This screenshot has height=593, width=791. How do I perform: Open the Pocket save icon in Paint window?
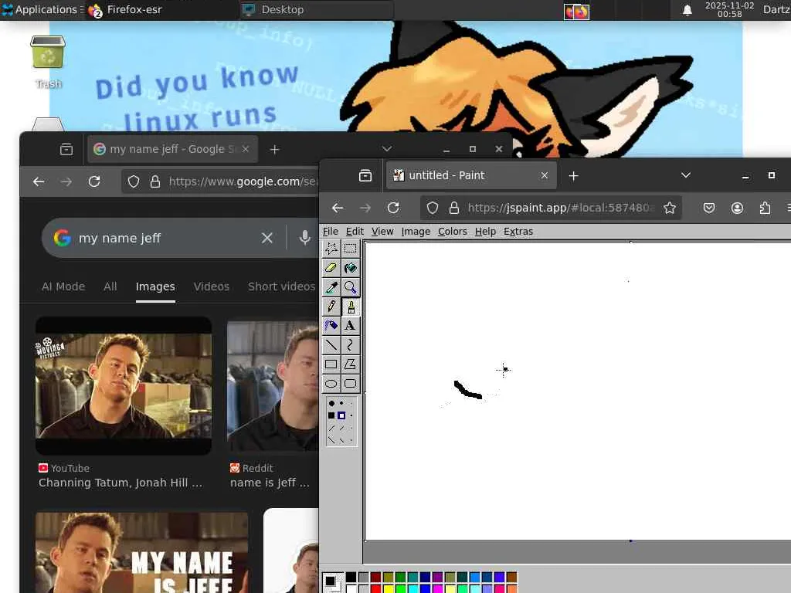[x=709, y=208]
